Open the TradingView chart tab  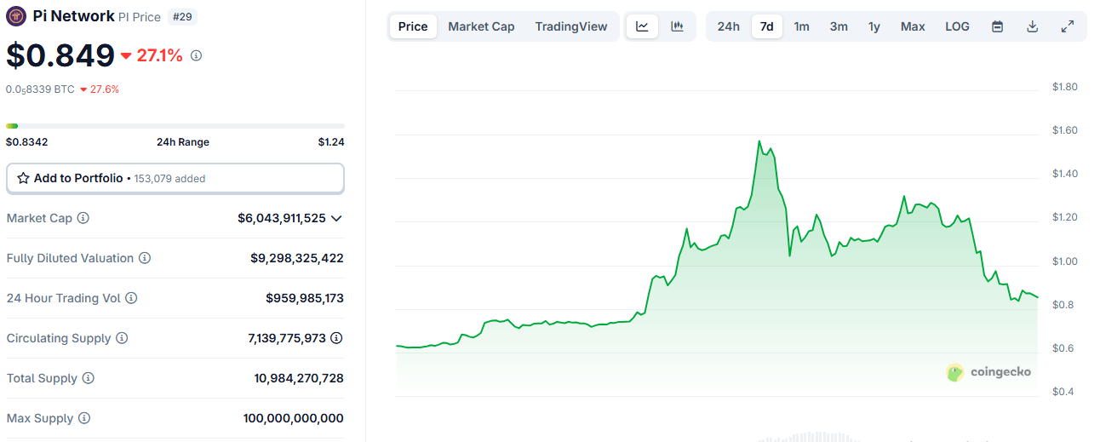point(570,26)
